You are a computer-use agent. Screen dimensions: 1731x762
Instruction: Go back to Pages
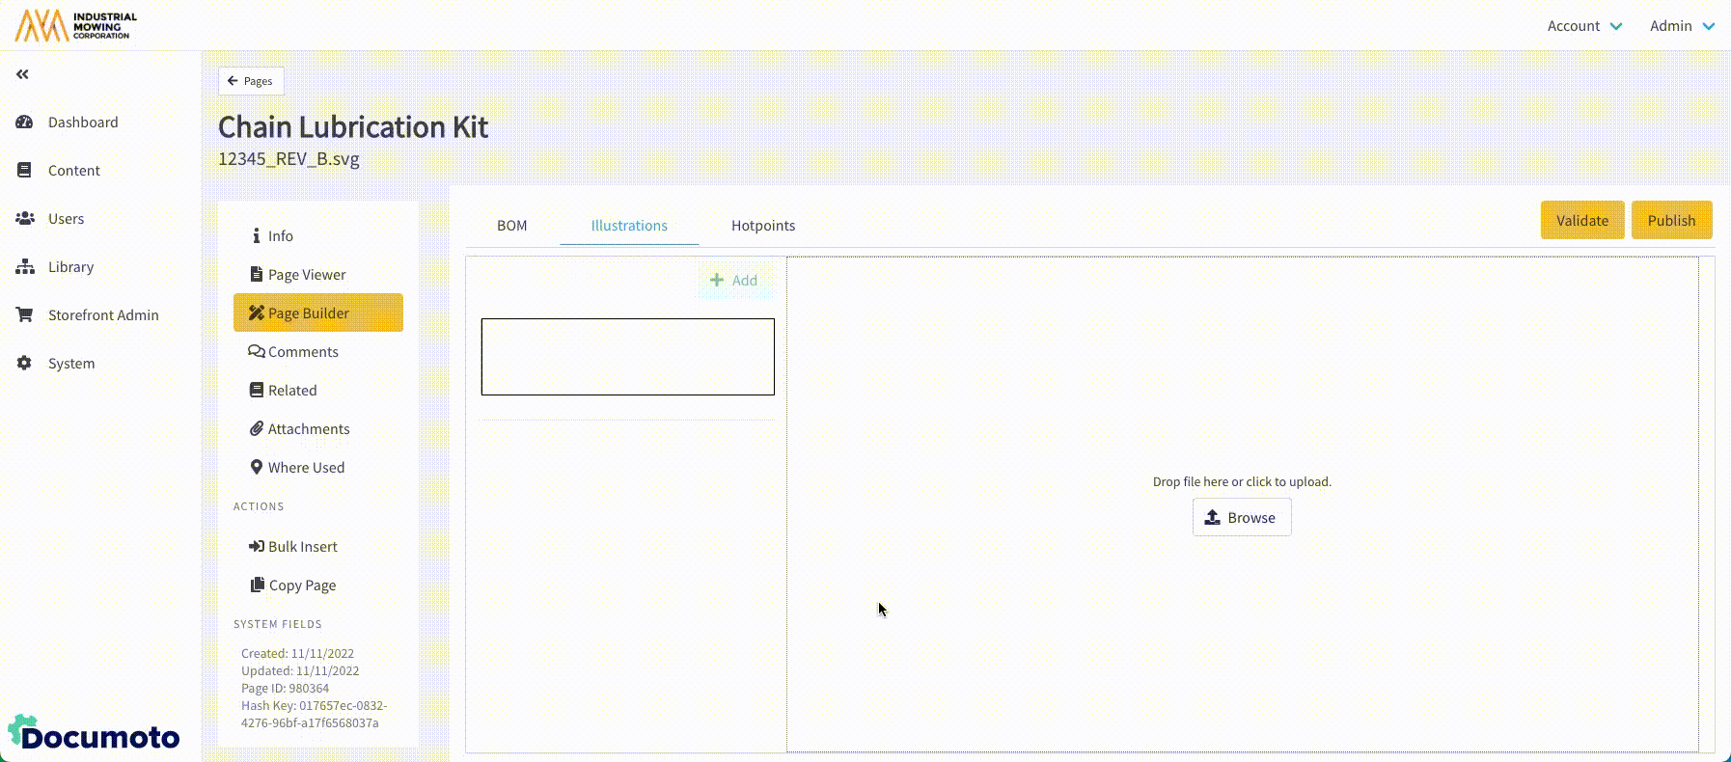[251, 81]
